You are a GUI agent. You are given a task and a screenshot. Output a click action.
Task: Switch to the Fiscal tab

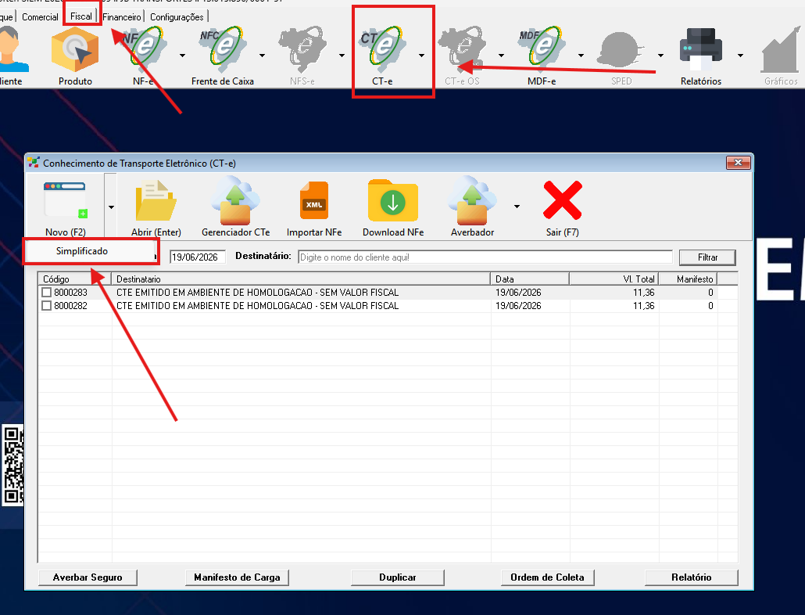(81, 16)
